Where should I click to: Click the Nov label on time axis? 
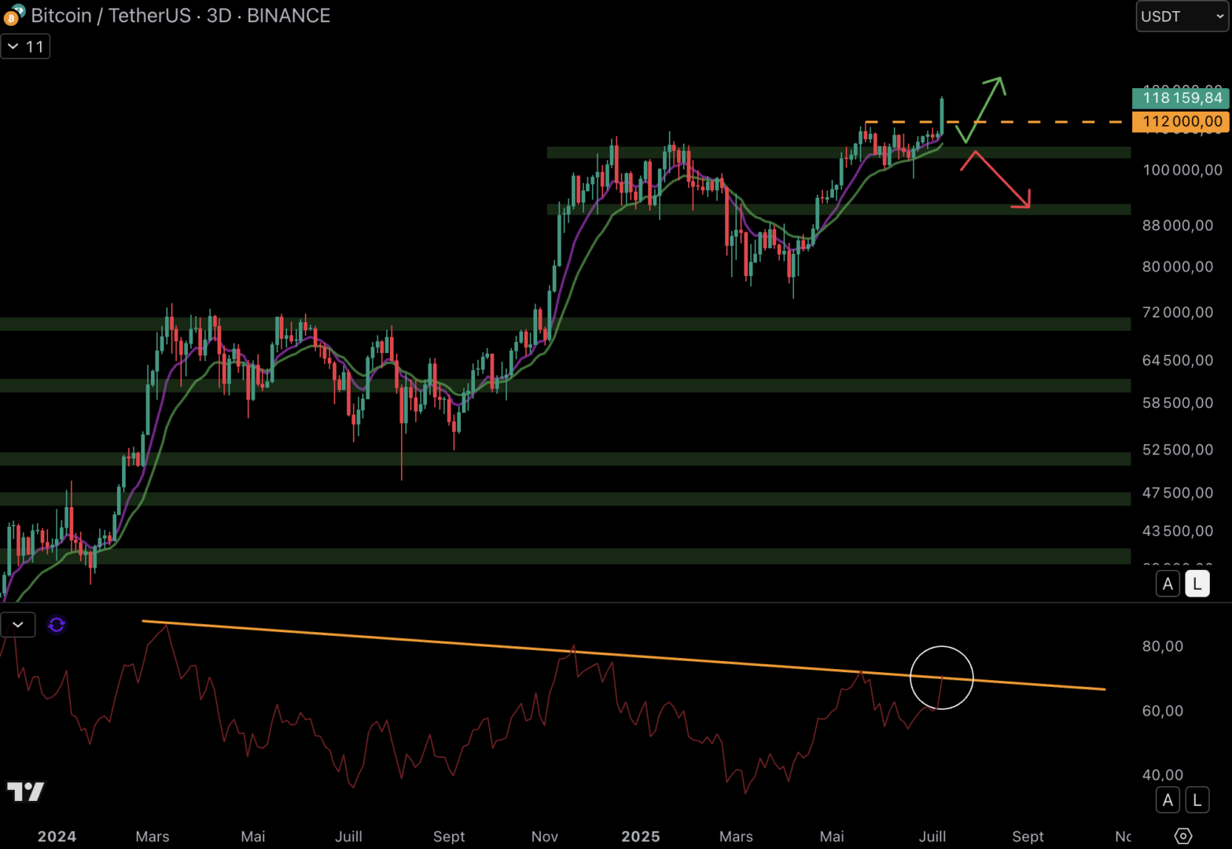tap(545, 836)
